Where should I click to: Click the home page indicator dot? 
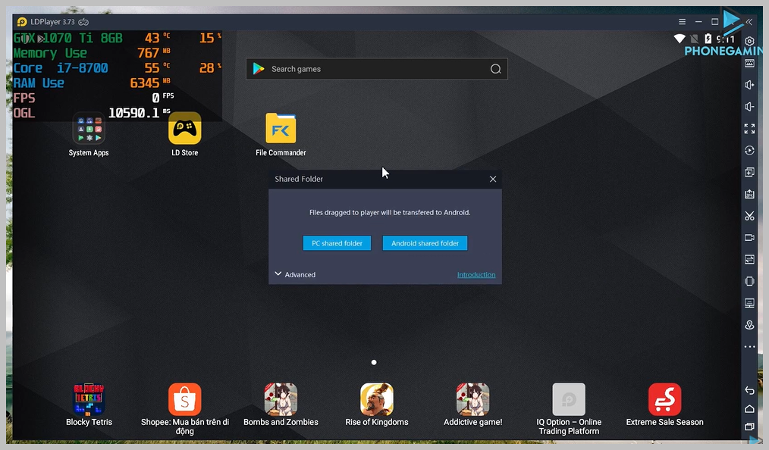pyautogui.click(x=374, y=362)
